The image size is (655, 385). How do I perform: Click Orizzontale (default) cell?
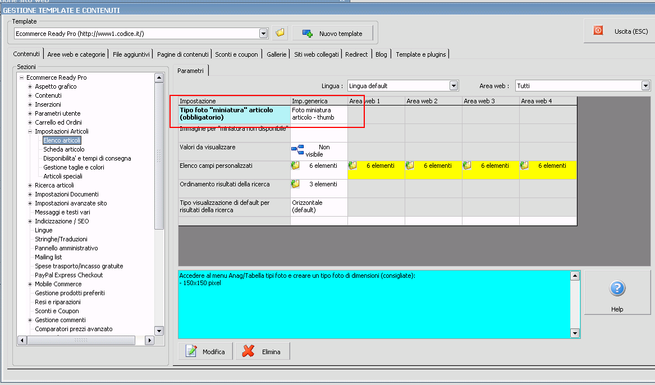319,207
